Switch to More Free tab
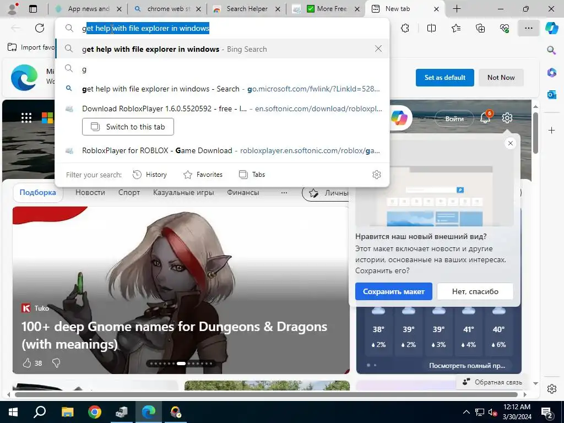 [326, 9]
